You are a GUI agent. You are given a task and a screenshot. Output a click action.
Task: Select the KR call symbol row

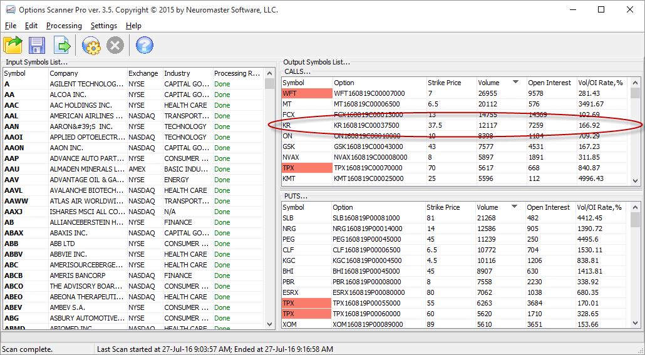(x=455, y=125)
